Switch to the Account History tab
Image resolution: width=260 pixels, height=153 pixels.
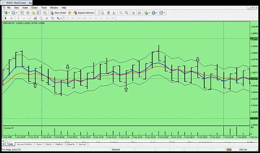(x=25, y=144)
